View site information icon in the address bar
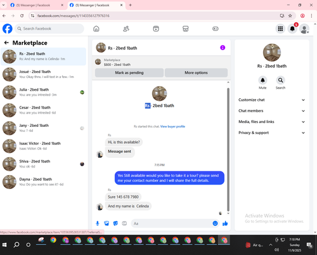Image resolution: width=317 pixels, height=255 pixels. tap(32, 16)
